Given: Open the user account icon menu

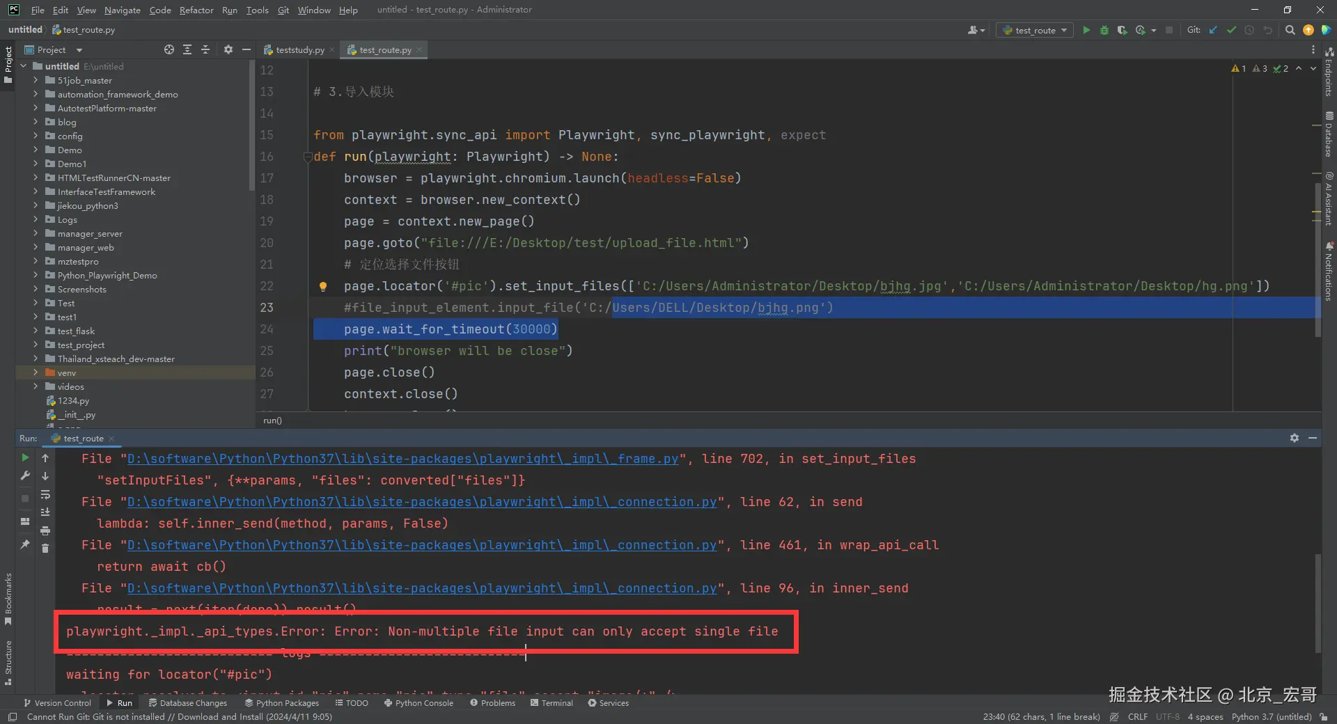Looking at the screenshot, I should coord(976,30).
